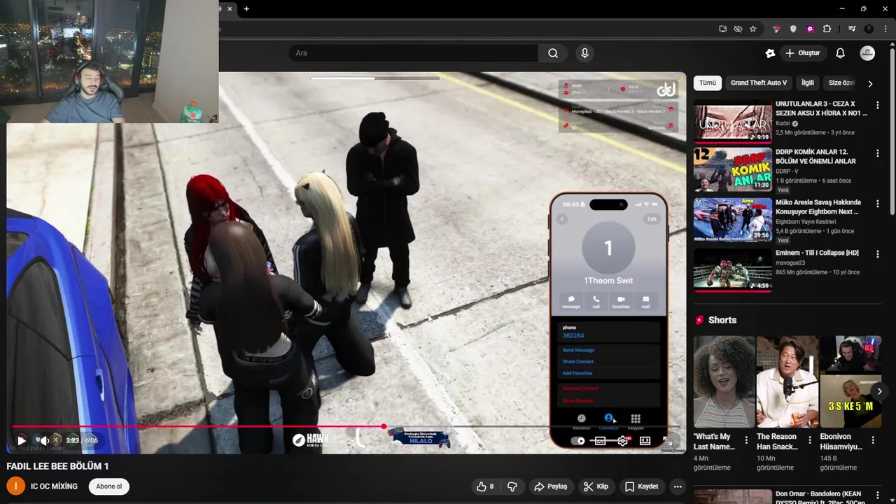Open the Ebonivon Hüsamviyu short
The image size is (896, 504).
(x=850, y=381)
